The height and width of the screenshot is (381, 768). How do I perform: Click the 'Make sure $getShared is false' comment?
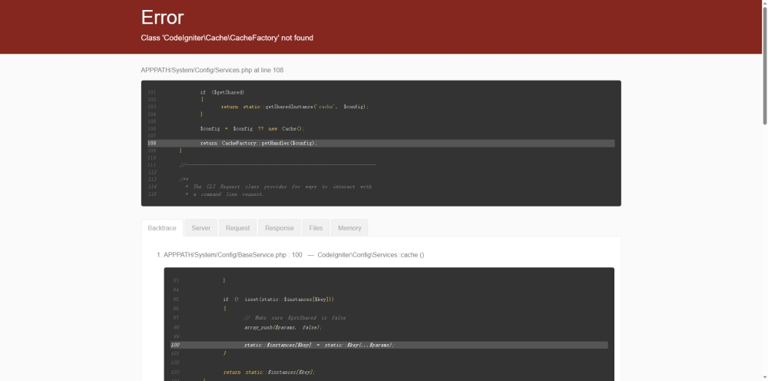(x=295, y=318)
